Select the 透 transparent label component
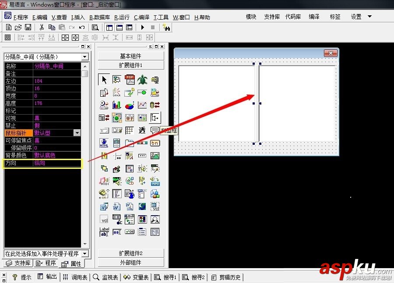 pos(142,130)
